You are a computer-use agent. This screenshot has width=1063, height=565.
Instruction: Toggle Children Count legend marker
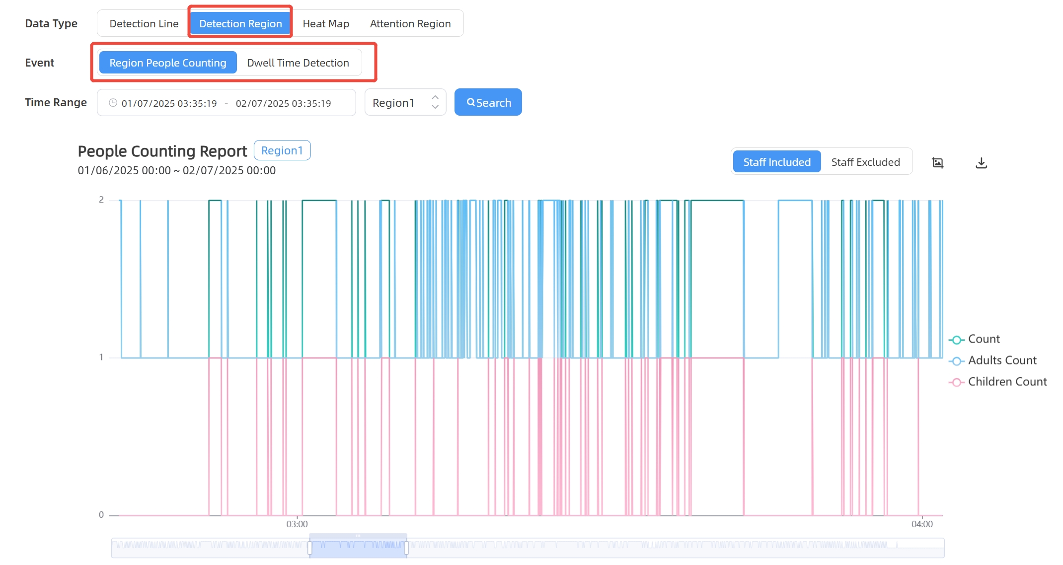click(x=956, y=382)
